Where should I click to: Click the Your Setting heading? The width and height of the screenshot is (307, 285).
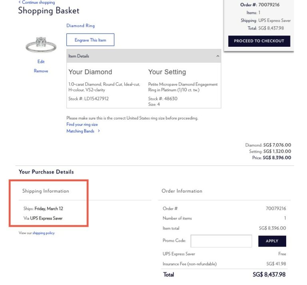(x=167, y=72)
